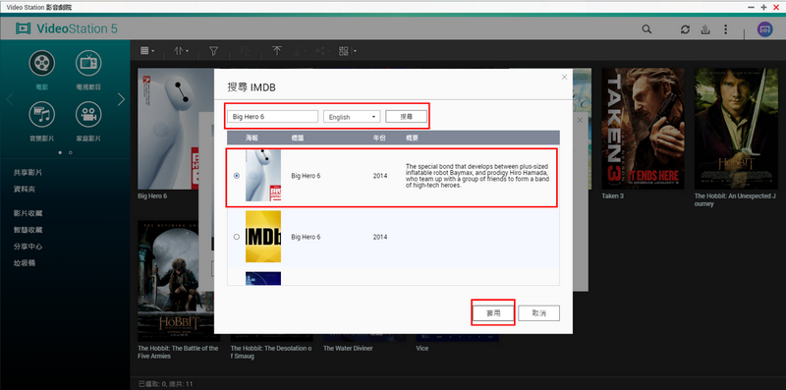This screenshot has width=786, height=390.
Task: Close the IMDB search dialog with X
Action: click(x=564, y=78)
